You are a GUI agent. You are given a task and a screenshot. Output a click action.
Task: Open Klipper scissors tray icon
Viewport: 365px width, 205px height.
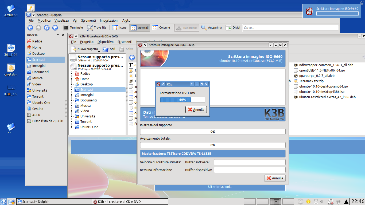pyautogui.click(x=316, y=202)
